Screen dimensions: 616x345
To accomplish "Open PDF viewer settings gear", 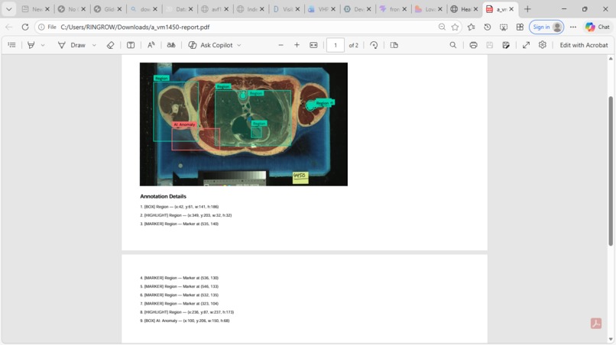I will tap(543, 45).
